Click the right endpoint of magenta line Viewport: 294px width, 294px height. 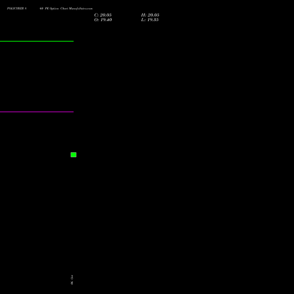pyautogui.click(x=73, y=112)
